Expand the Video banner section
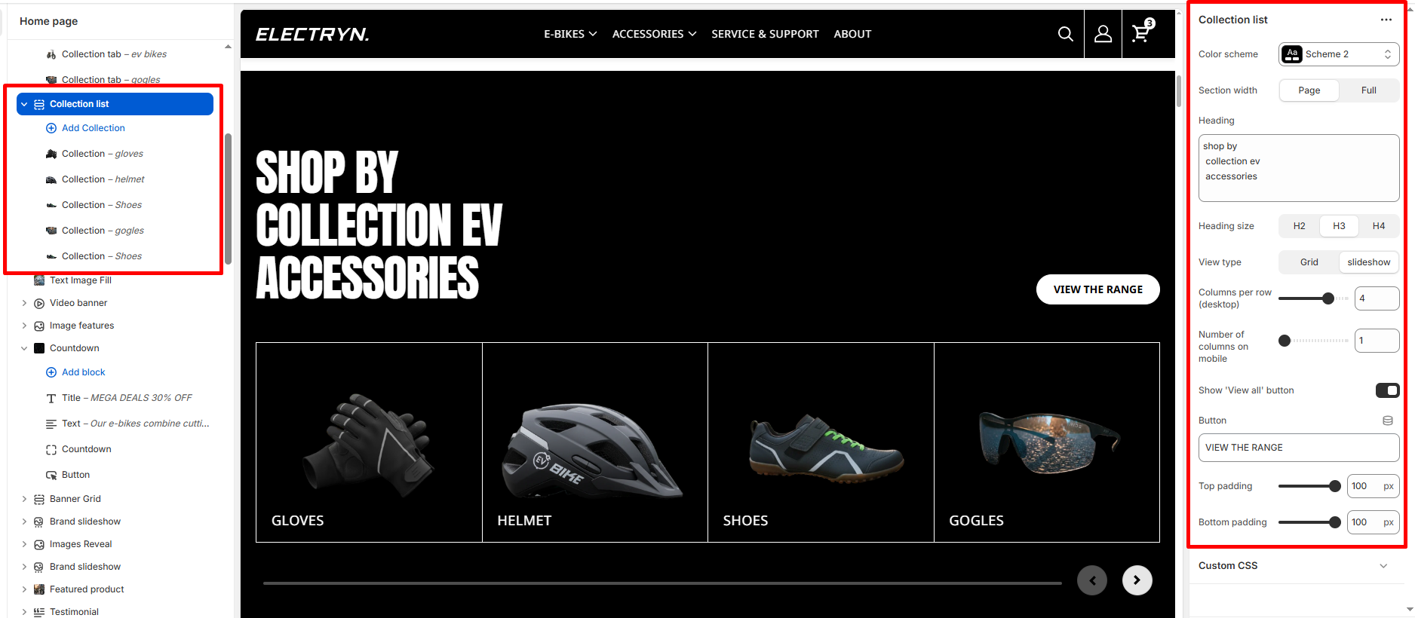The width and height of the screenshot is (1415, 618). [x=24, y=303]
